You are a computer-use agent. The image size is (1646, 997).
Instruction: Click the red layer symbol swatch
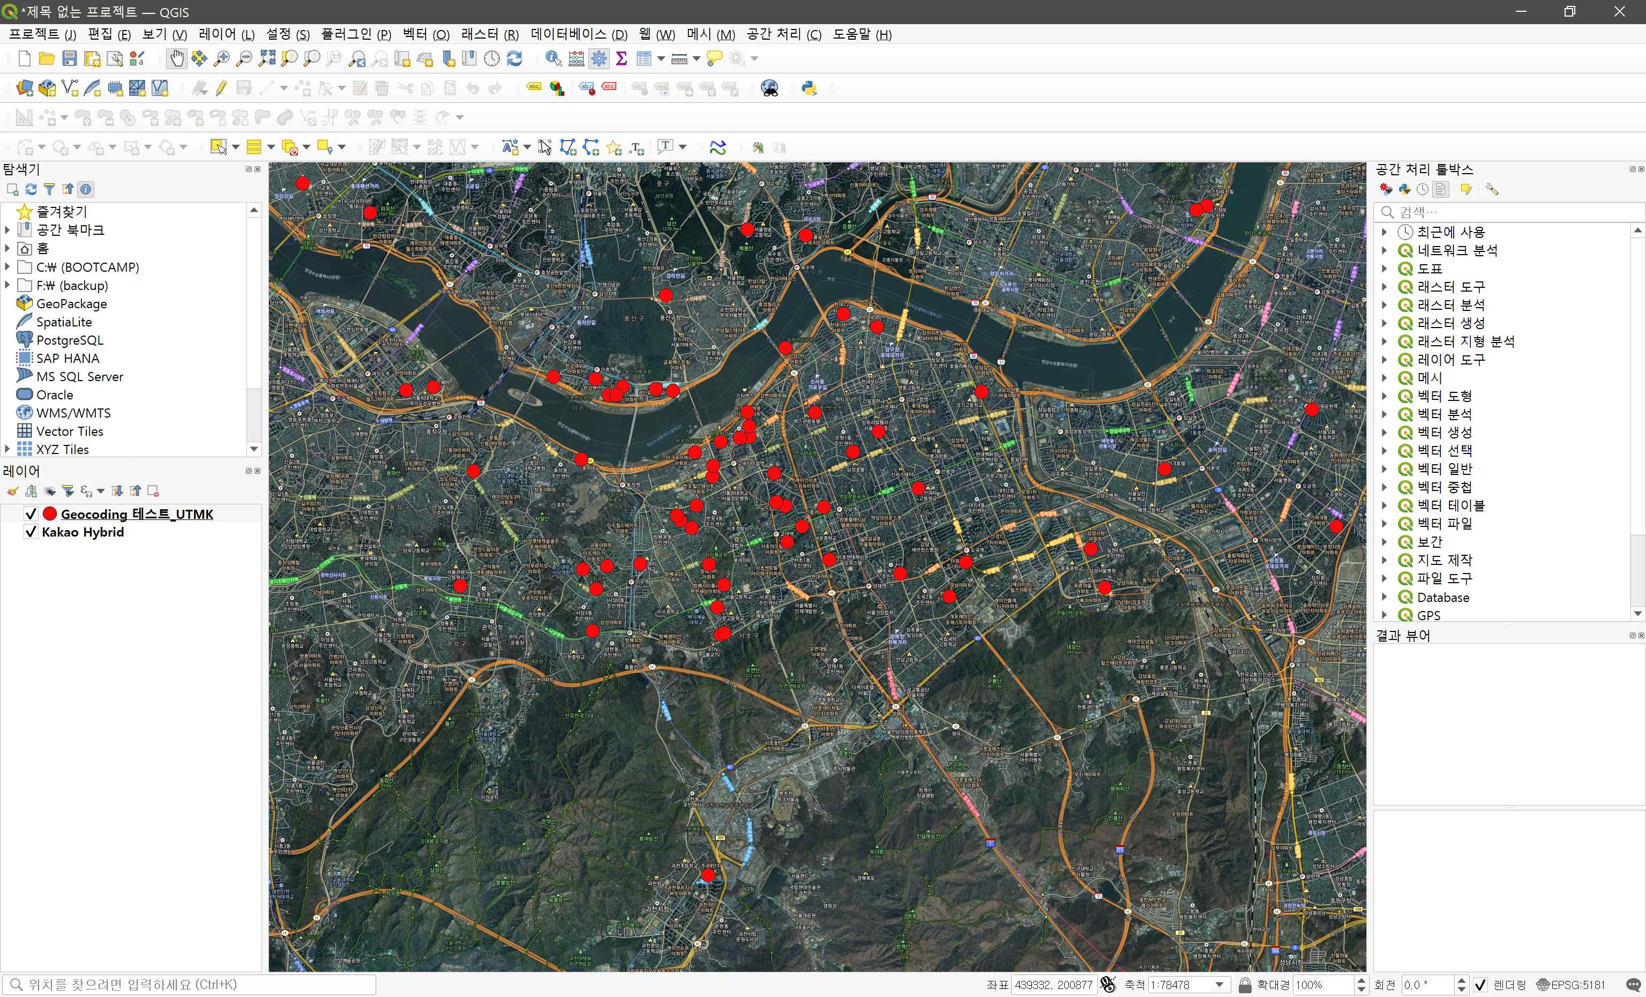point(49,514)
